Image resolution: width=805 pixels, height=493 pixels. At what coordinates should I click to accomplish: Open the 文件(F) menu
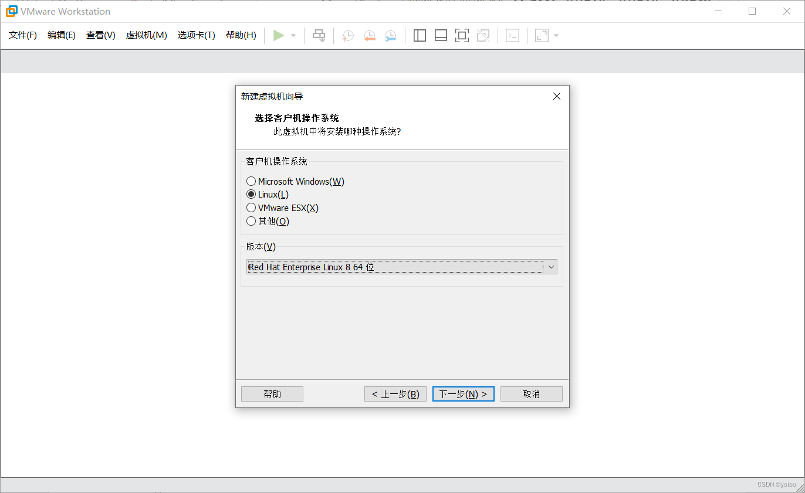tap(23, 35)
